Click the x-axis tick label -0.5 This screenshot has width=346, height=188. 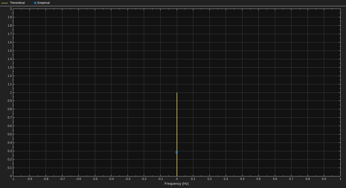click(95, 179)
